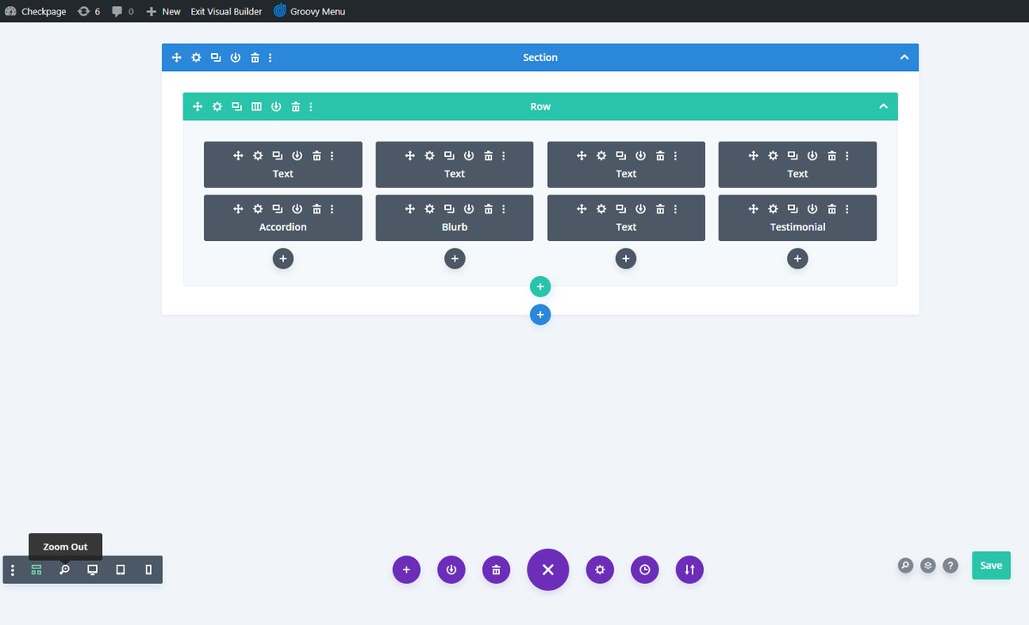The image size is (1029, 625).
Task: Open portability import/export arrows button
Action: pos(689,569)
